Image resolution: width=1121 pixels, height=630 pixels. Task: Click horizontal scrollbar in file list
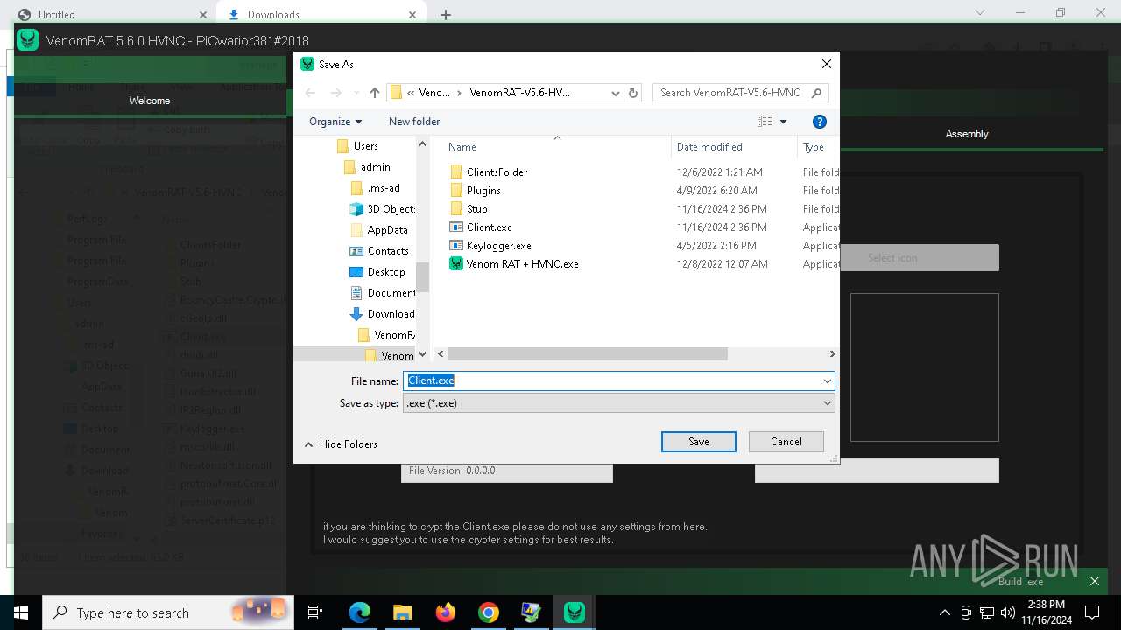tap(588, 354)
